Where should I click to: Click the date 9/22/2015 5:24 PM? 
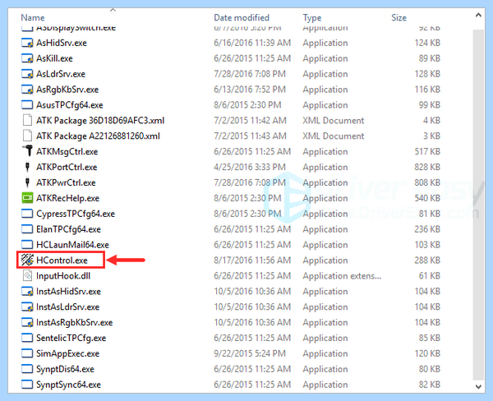(250, 353)
